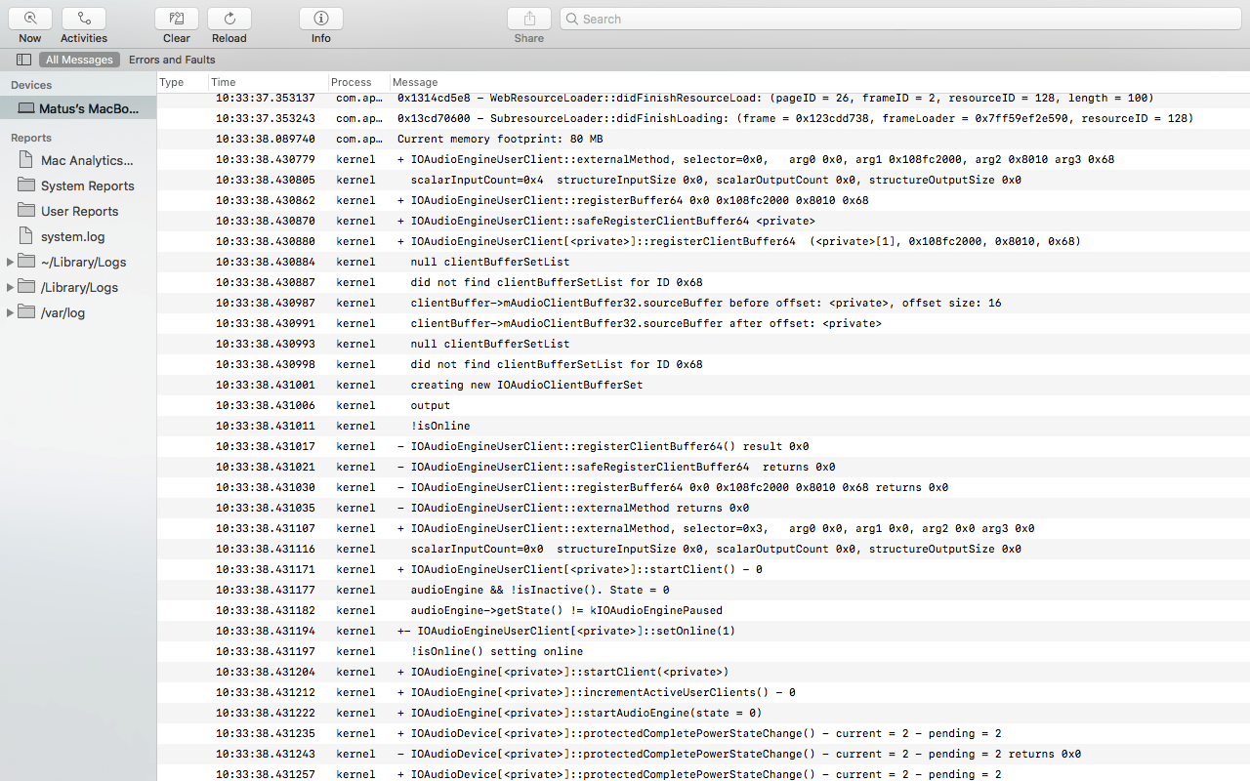Viewport: 1250px width, 781px height.
Task: Select Matus's MacBook device
Action: (x=78, y=108)
